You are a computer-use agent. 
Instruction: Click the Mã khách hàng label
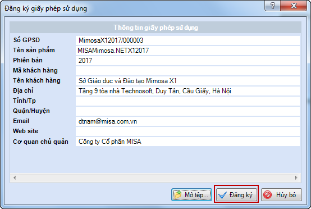pyautogui.click(x=35, y=70)
